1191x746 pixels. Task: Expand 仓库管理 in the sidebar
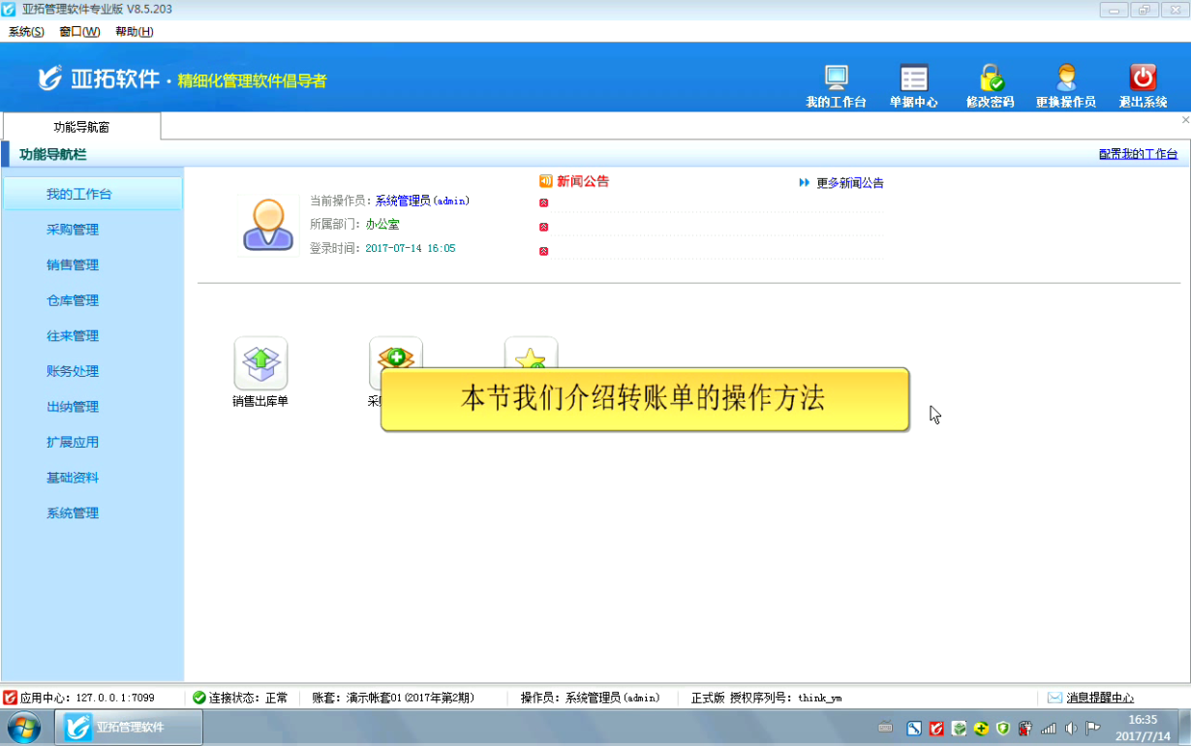[73, 300]
